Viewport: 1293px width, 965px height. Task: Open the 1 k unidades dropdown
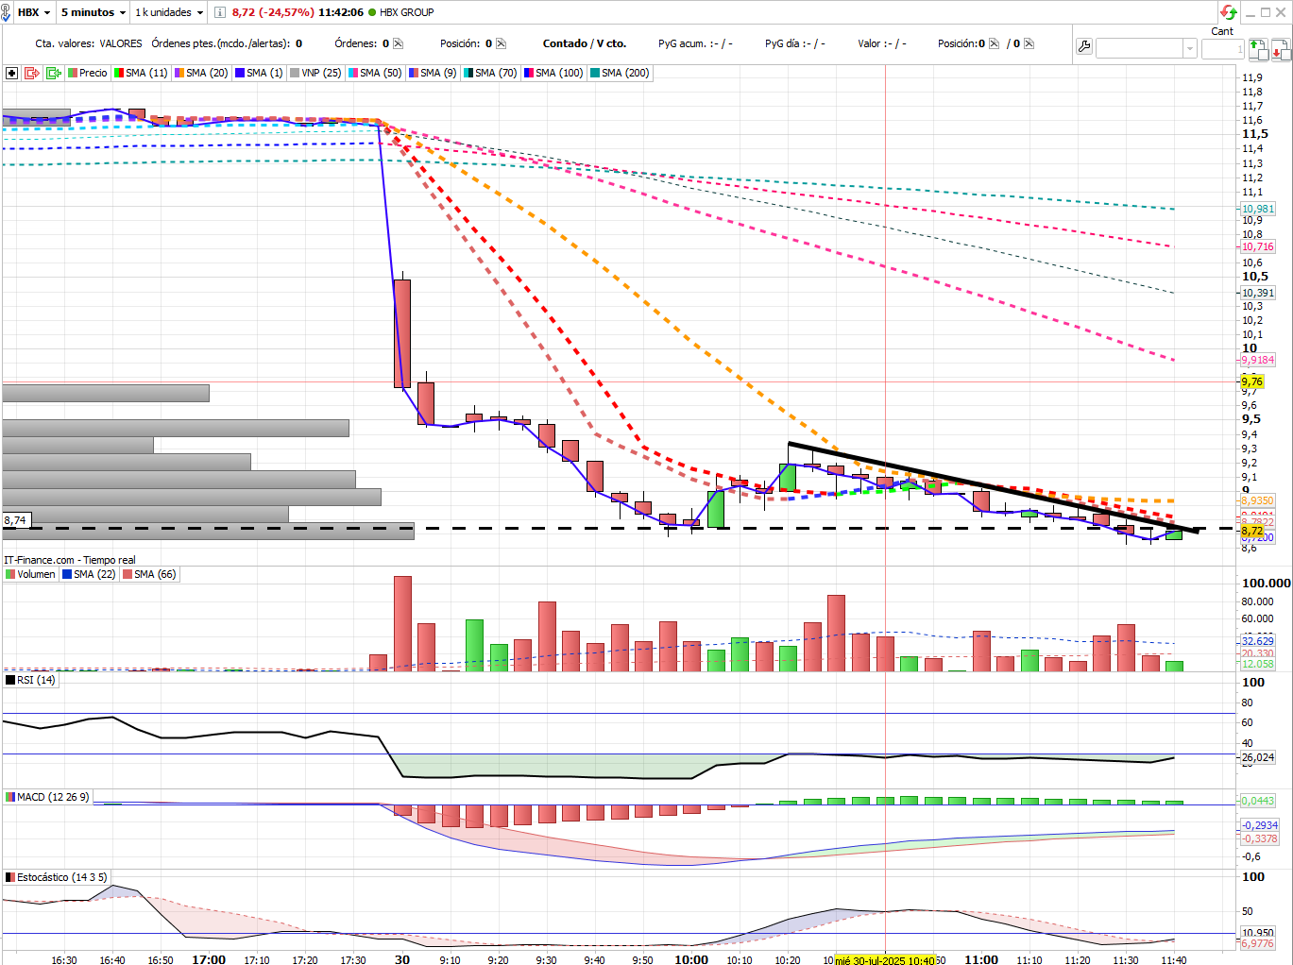coord(169,12)
